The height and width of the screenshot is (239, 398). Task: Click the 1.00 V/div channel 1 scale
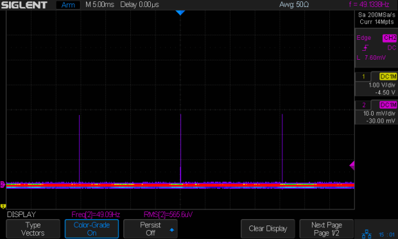382,85
